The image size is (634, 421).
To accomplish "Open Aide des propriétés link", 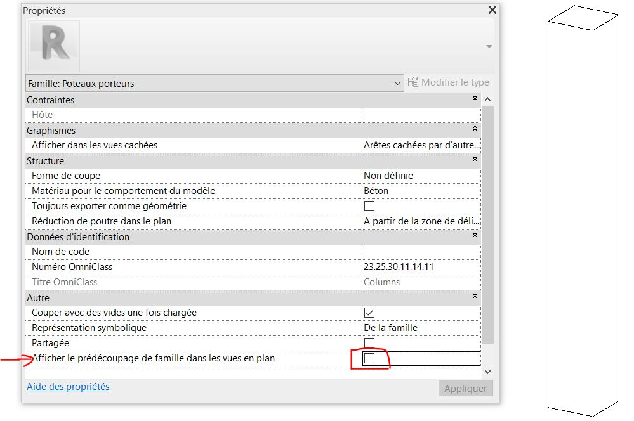I will [68, 386].
